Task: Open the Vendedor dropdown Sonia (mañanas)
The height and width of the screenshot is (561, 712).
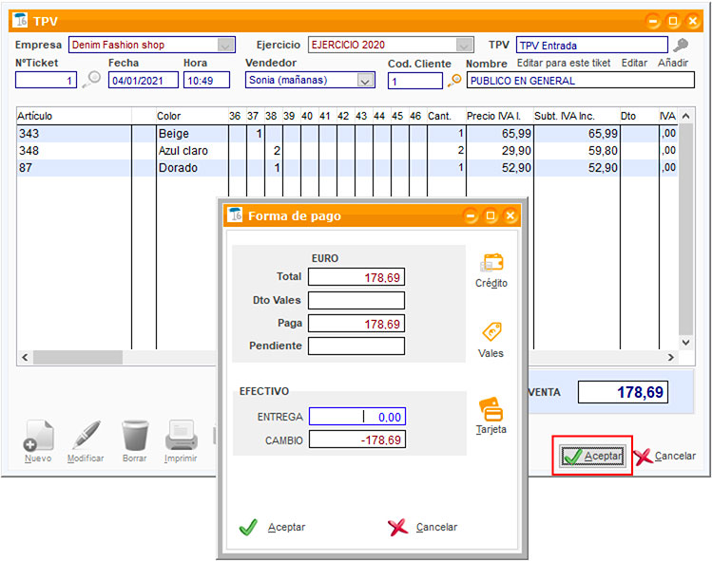Action: coord(366,81)
